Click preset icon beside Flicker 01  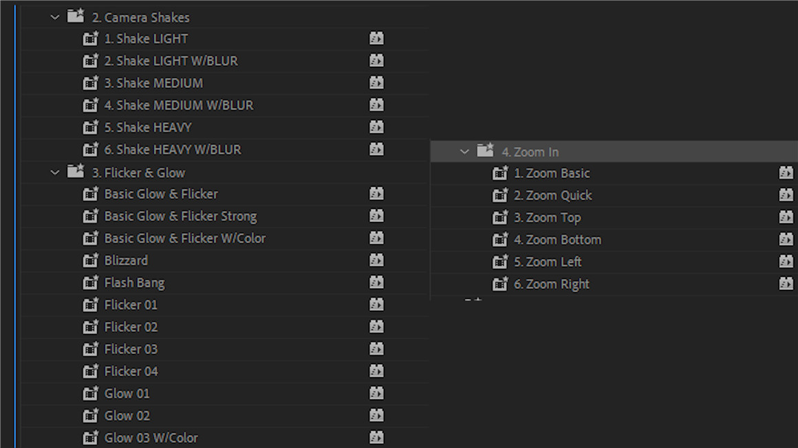point(90,304)
